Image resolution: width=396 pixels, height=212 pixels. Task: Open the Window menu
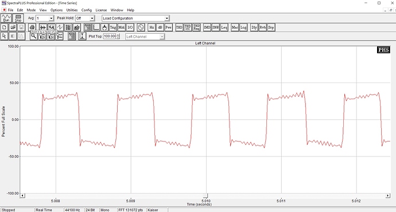click(x=117, y=10)
